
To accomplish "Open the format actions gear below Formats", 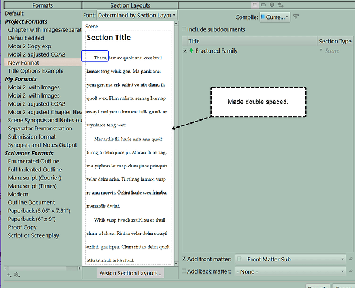I will (x=17, y=275).
